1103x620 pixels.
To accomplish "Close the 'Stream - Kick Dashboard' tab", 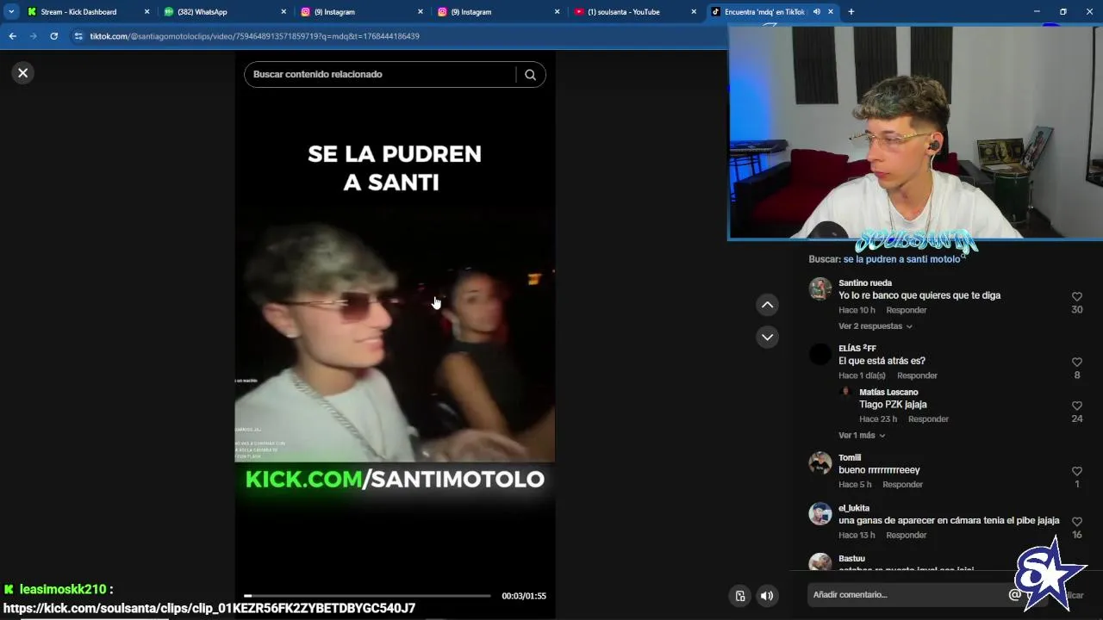I will 146,12.
